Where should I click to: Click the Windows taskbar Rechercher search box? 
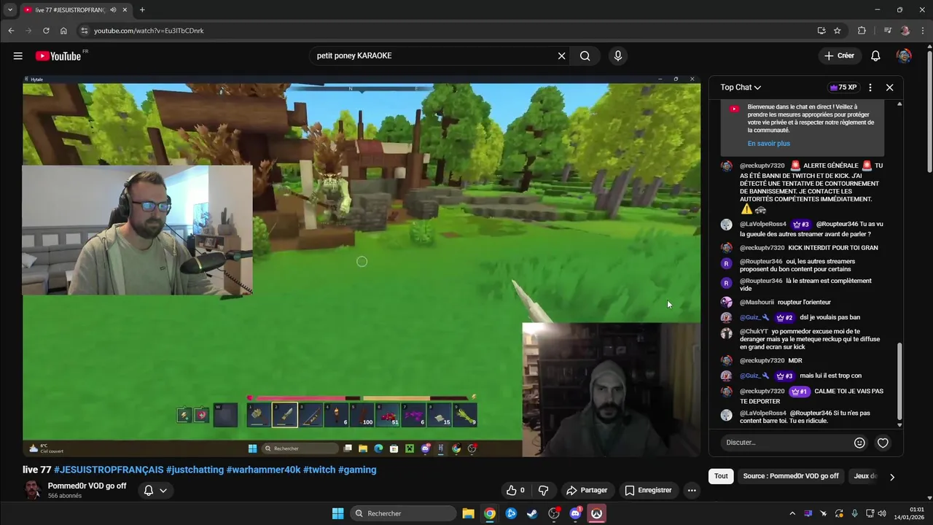[x=403, y=513]
